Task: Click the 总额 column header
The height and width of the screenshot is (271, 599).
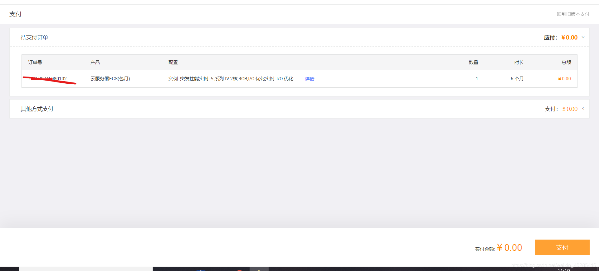Action: click(x=566, y=62)
